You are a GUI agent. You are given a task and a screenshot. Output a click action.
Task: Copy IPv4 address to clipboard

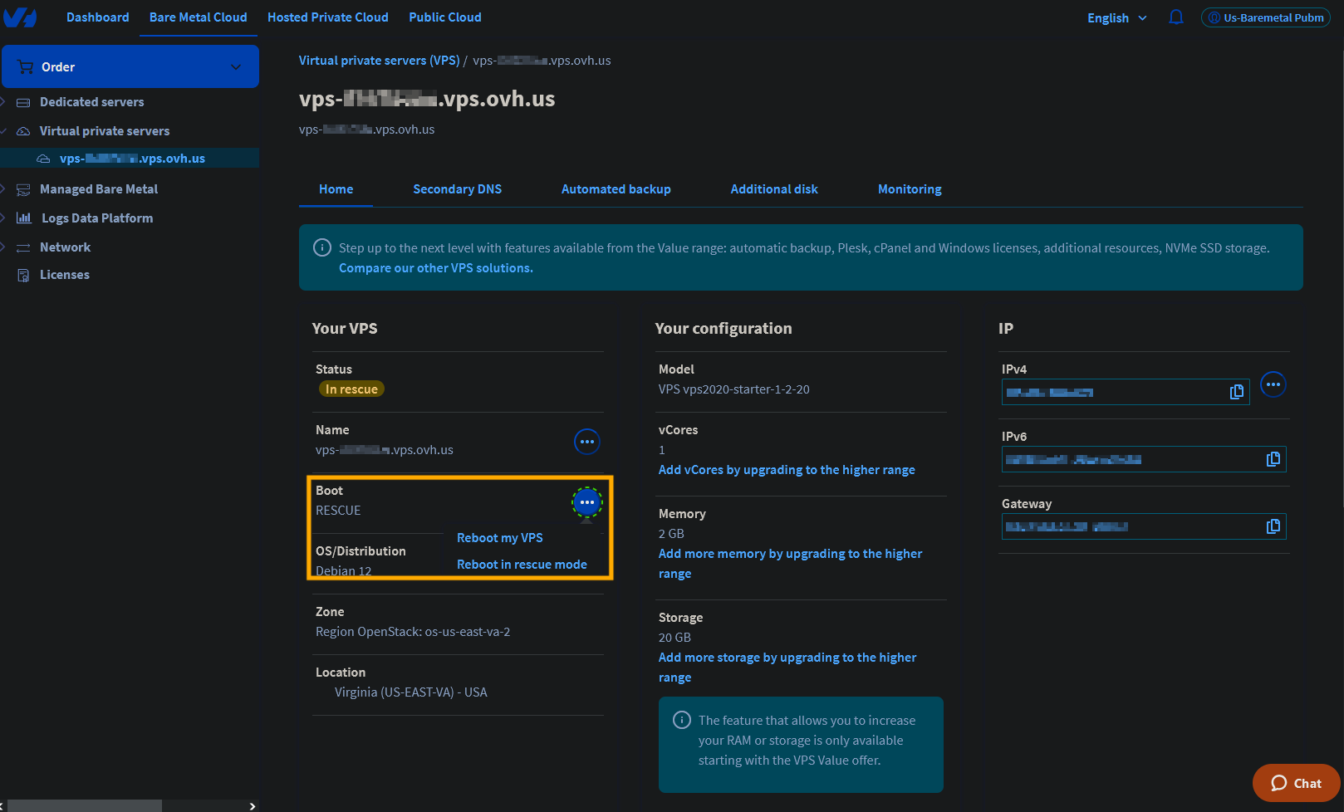pyautogui.click(x=1237, y=392)
